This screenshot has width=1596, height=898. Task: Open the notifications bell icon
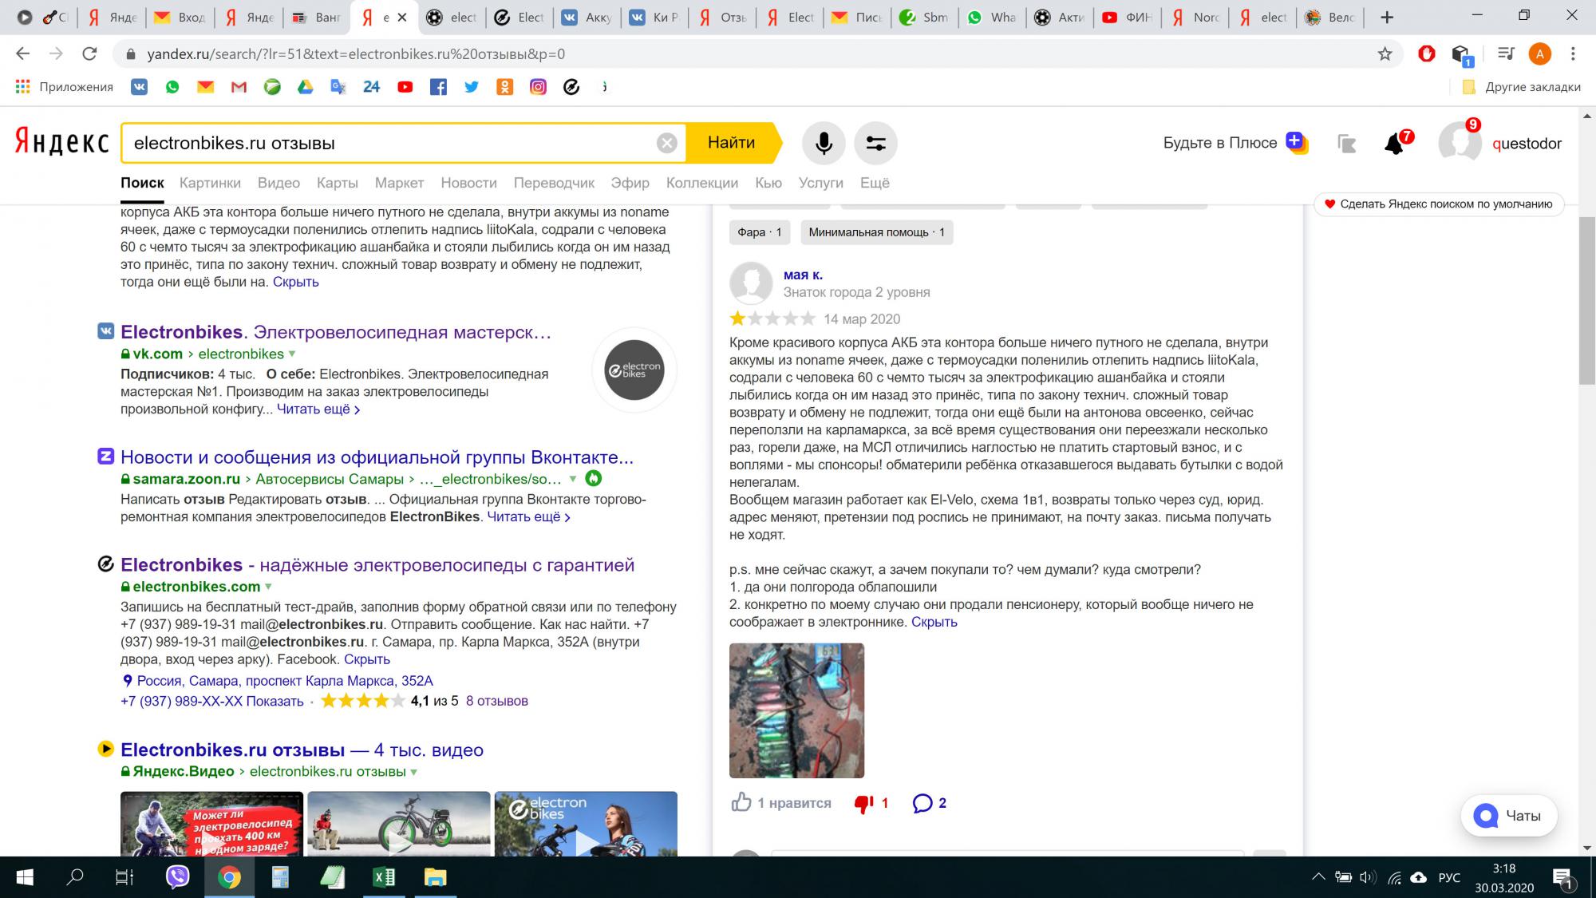tap(1394, 144)
